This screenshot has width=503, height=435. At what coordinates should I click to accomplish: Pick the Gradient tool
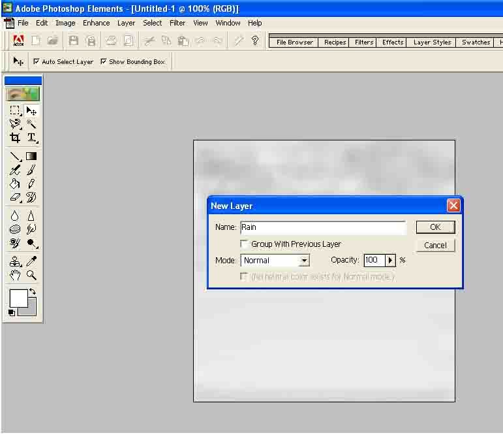pyautogui.click(x=31, y=157)
